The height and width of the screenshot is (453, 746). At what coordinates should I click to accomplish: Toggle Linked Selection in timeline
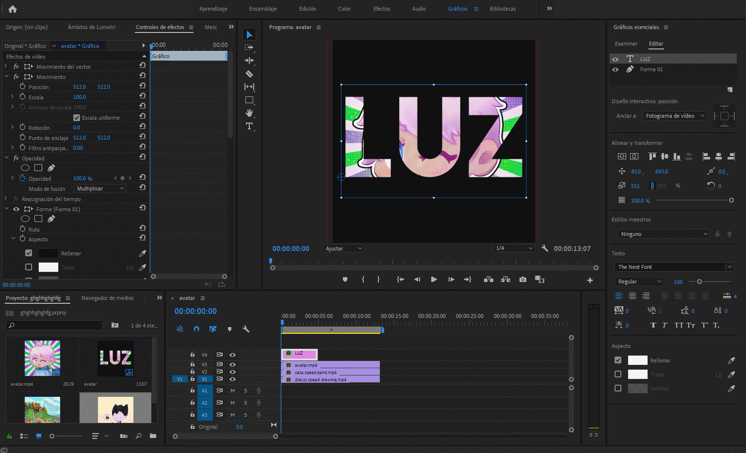(x=212, y=329)
